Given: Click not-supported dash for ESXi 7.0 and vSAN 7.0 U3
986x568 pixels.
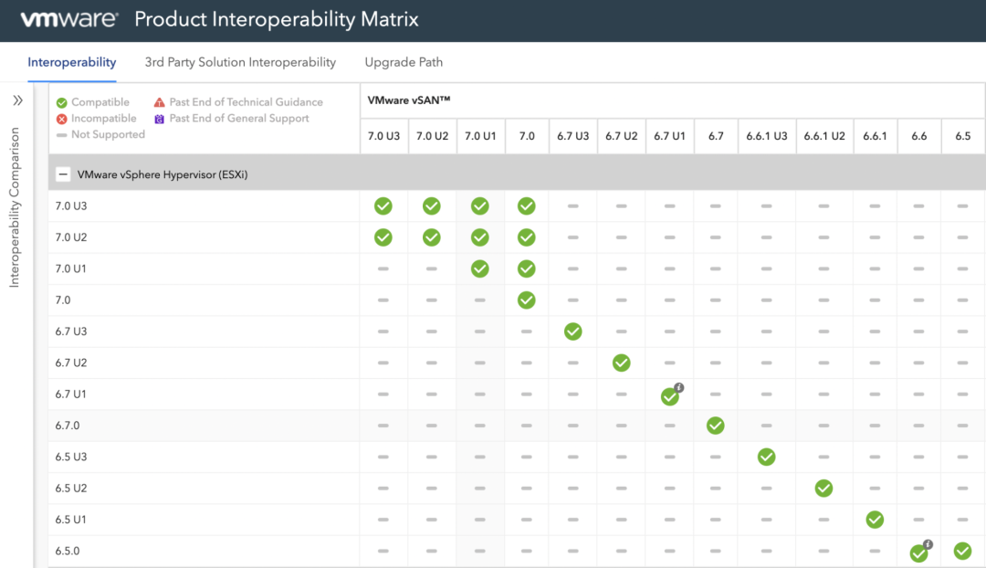Looking at the screenshot, I should click(x=383, y=300).
